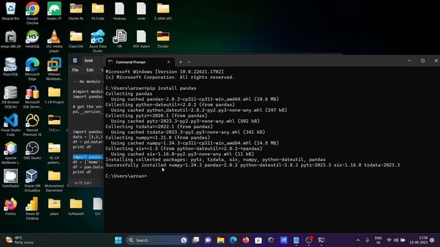Open the File menu in Zedd

[75, 70]
